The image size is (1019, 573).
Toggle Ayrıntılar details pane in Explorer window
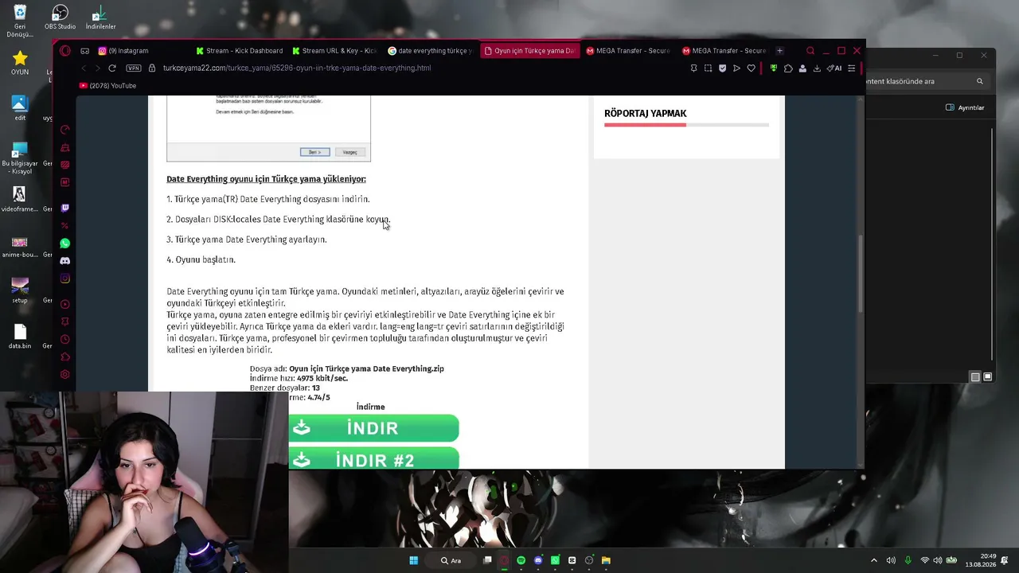click(965, 107)
